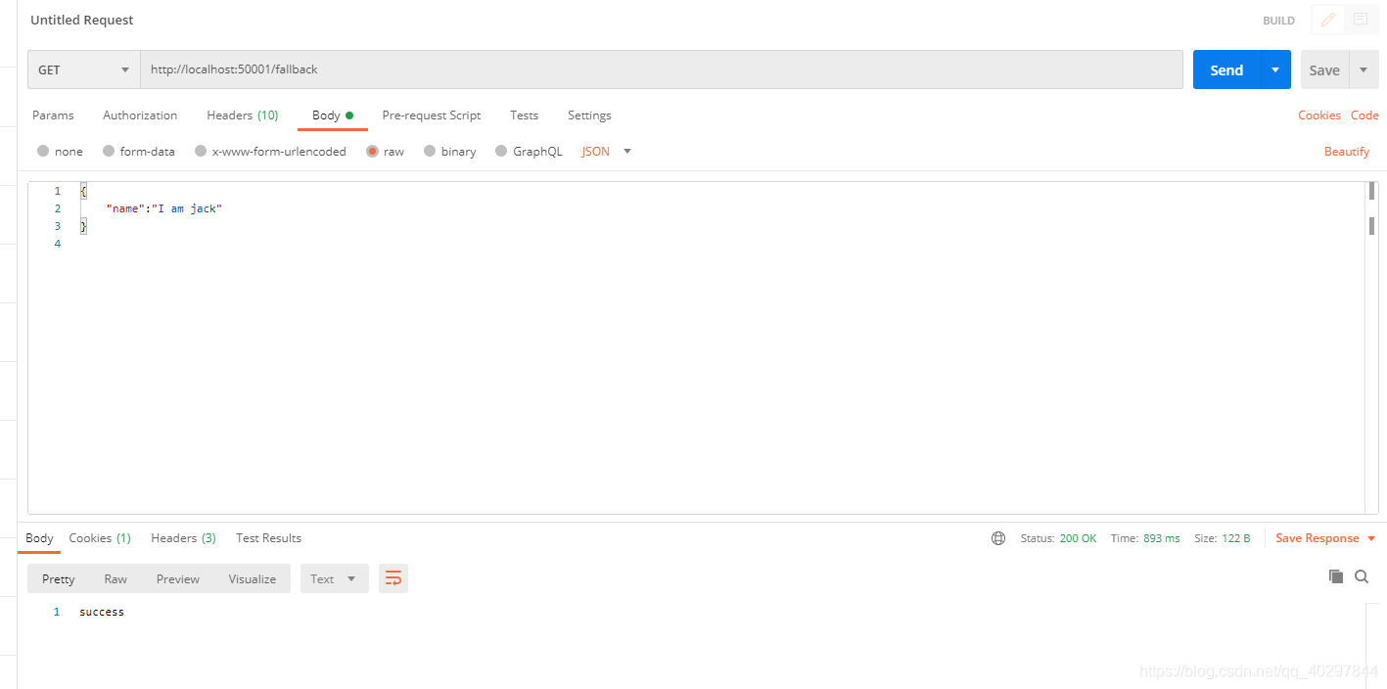Select the Preview response view

(177, 578)
